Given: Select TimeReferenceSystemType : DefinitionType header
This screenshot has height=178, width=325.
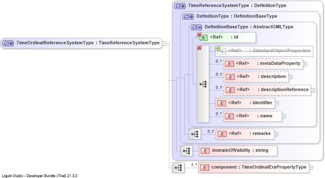Looking at the screenshot, I should click(x=237, y=6).
